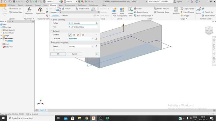
Task: Toggle the taper angle flip icon
Action: [96, 46]
